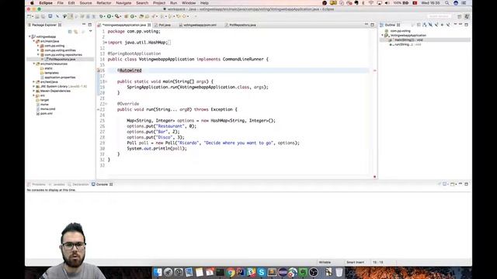Collapse the main method fold marker at line 18
Screen dimensions: 497x279
pos(106,81)
